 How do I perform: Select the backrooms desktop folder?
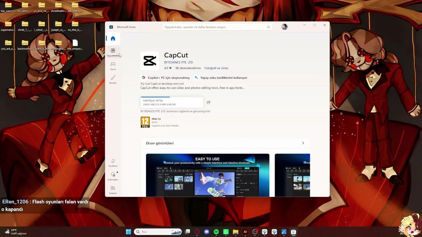coord(25,45)
